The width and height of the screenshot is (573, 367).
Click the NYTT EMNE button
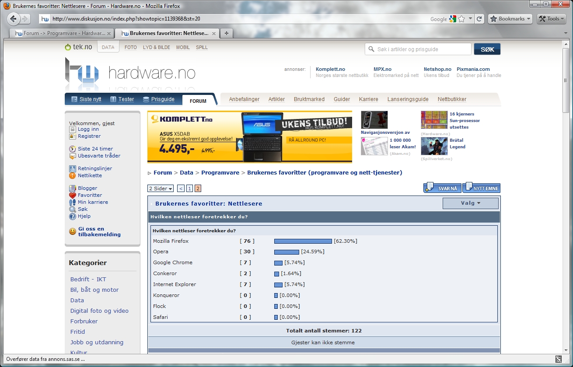click(481, 188)
